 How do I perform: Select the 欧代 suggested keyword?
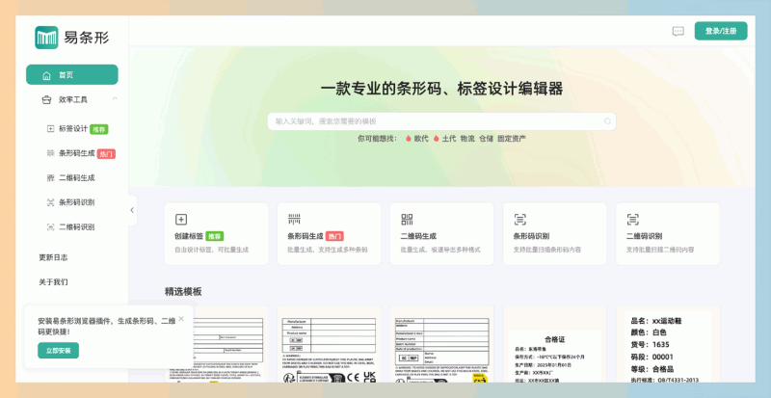coord(421,139)
